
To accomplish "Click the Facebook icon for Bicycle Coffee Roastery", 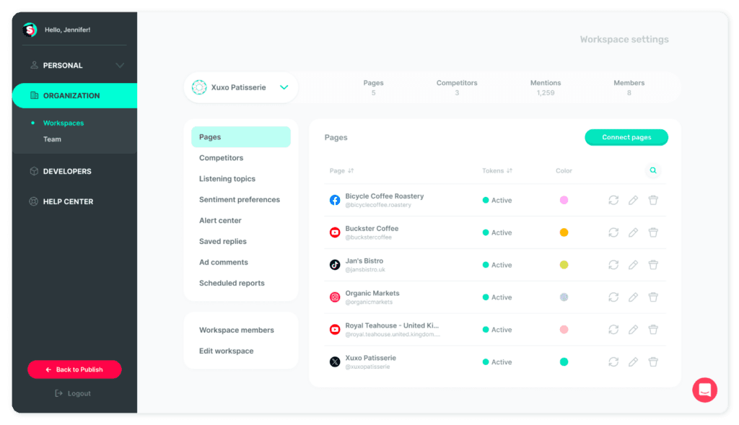I will point(335,201).
